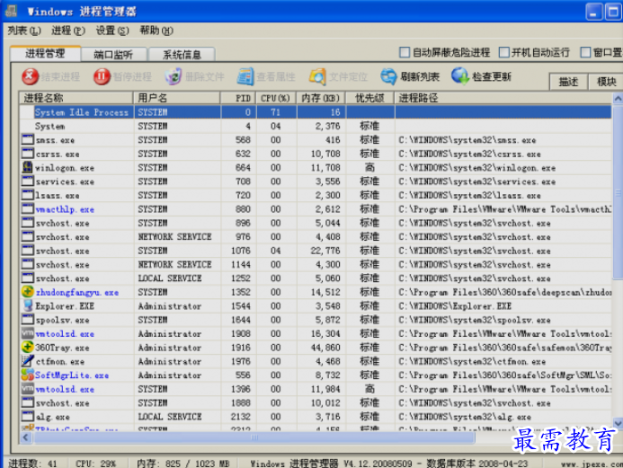Viewport: 623px width, 468px height.
Task: Click vertical scrollbar up arrow
Action: point(618,98)
